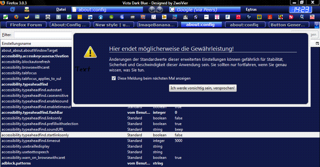The image size is (320, 167).
Task: Click 'Ich werde vorsichtig sein, versprochen!' button
Action: (x=203, y=88)
